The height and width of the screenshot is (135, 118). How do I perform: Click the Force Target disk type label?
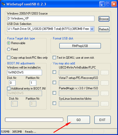(21, 38)
